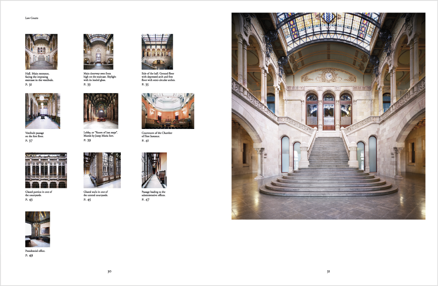Select the P. 37 page reference

tap(29, 140)
